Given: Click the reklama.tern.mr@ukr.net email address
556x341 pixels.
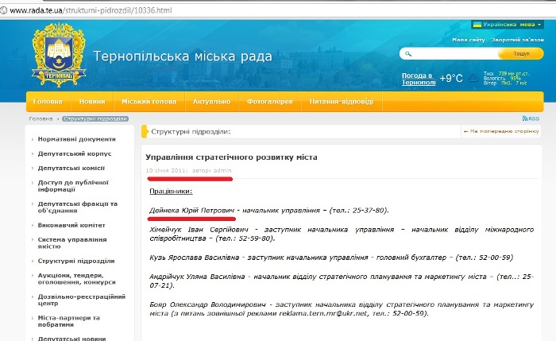Looking at the screenshot, I should coord(323,313).
